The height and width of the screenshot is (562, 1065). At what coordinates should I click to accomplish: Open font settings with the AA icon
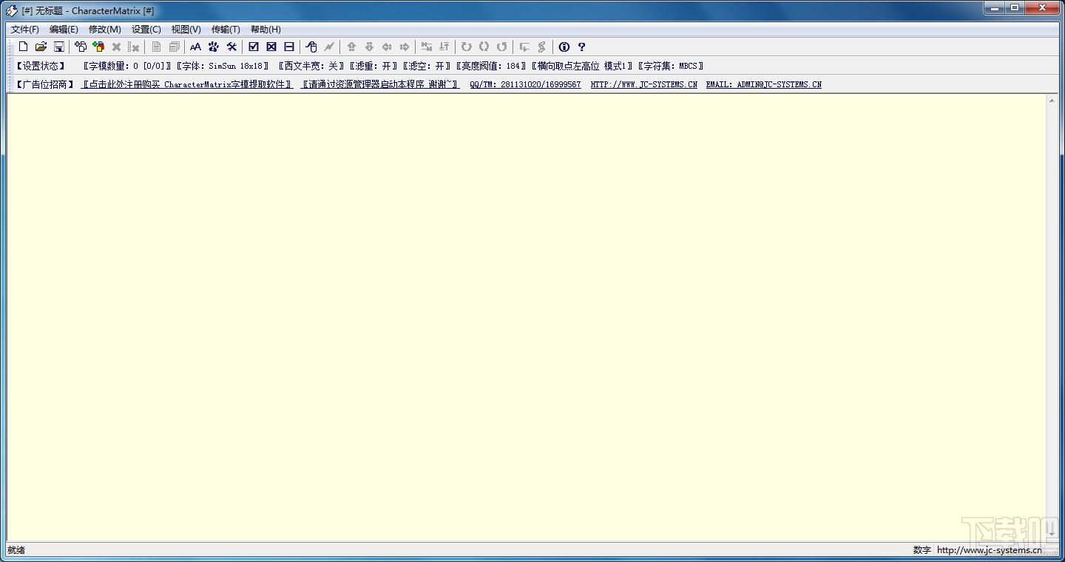[x=195, y=47]
